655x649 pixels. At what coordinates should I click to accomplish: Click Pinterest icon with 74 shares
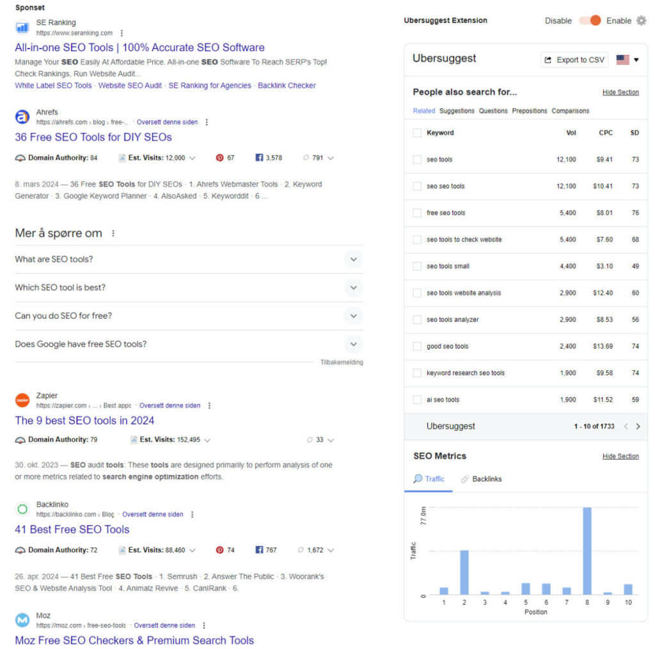pyautogui.click(x=219, y=551)
